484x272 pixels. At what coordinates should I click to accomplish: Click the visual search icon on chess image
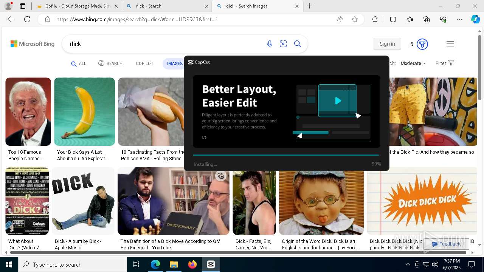pyautogui.click(x=220, y=176)
